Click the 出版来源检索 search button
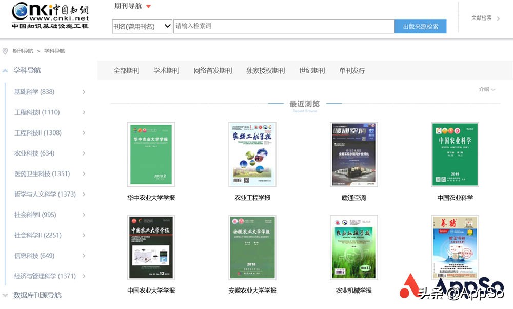 tap(421, 26)
